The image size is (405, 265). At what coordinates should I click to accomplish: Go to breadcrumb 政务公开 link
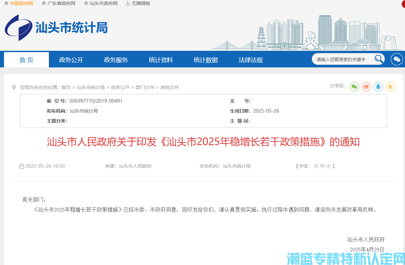(120, 87)
